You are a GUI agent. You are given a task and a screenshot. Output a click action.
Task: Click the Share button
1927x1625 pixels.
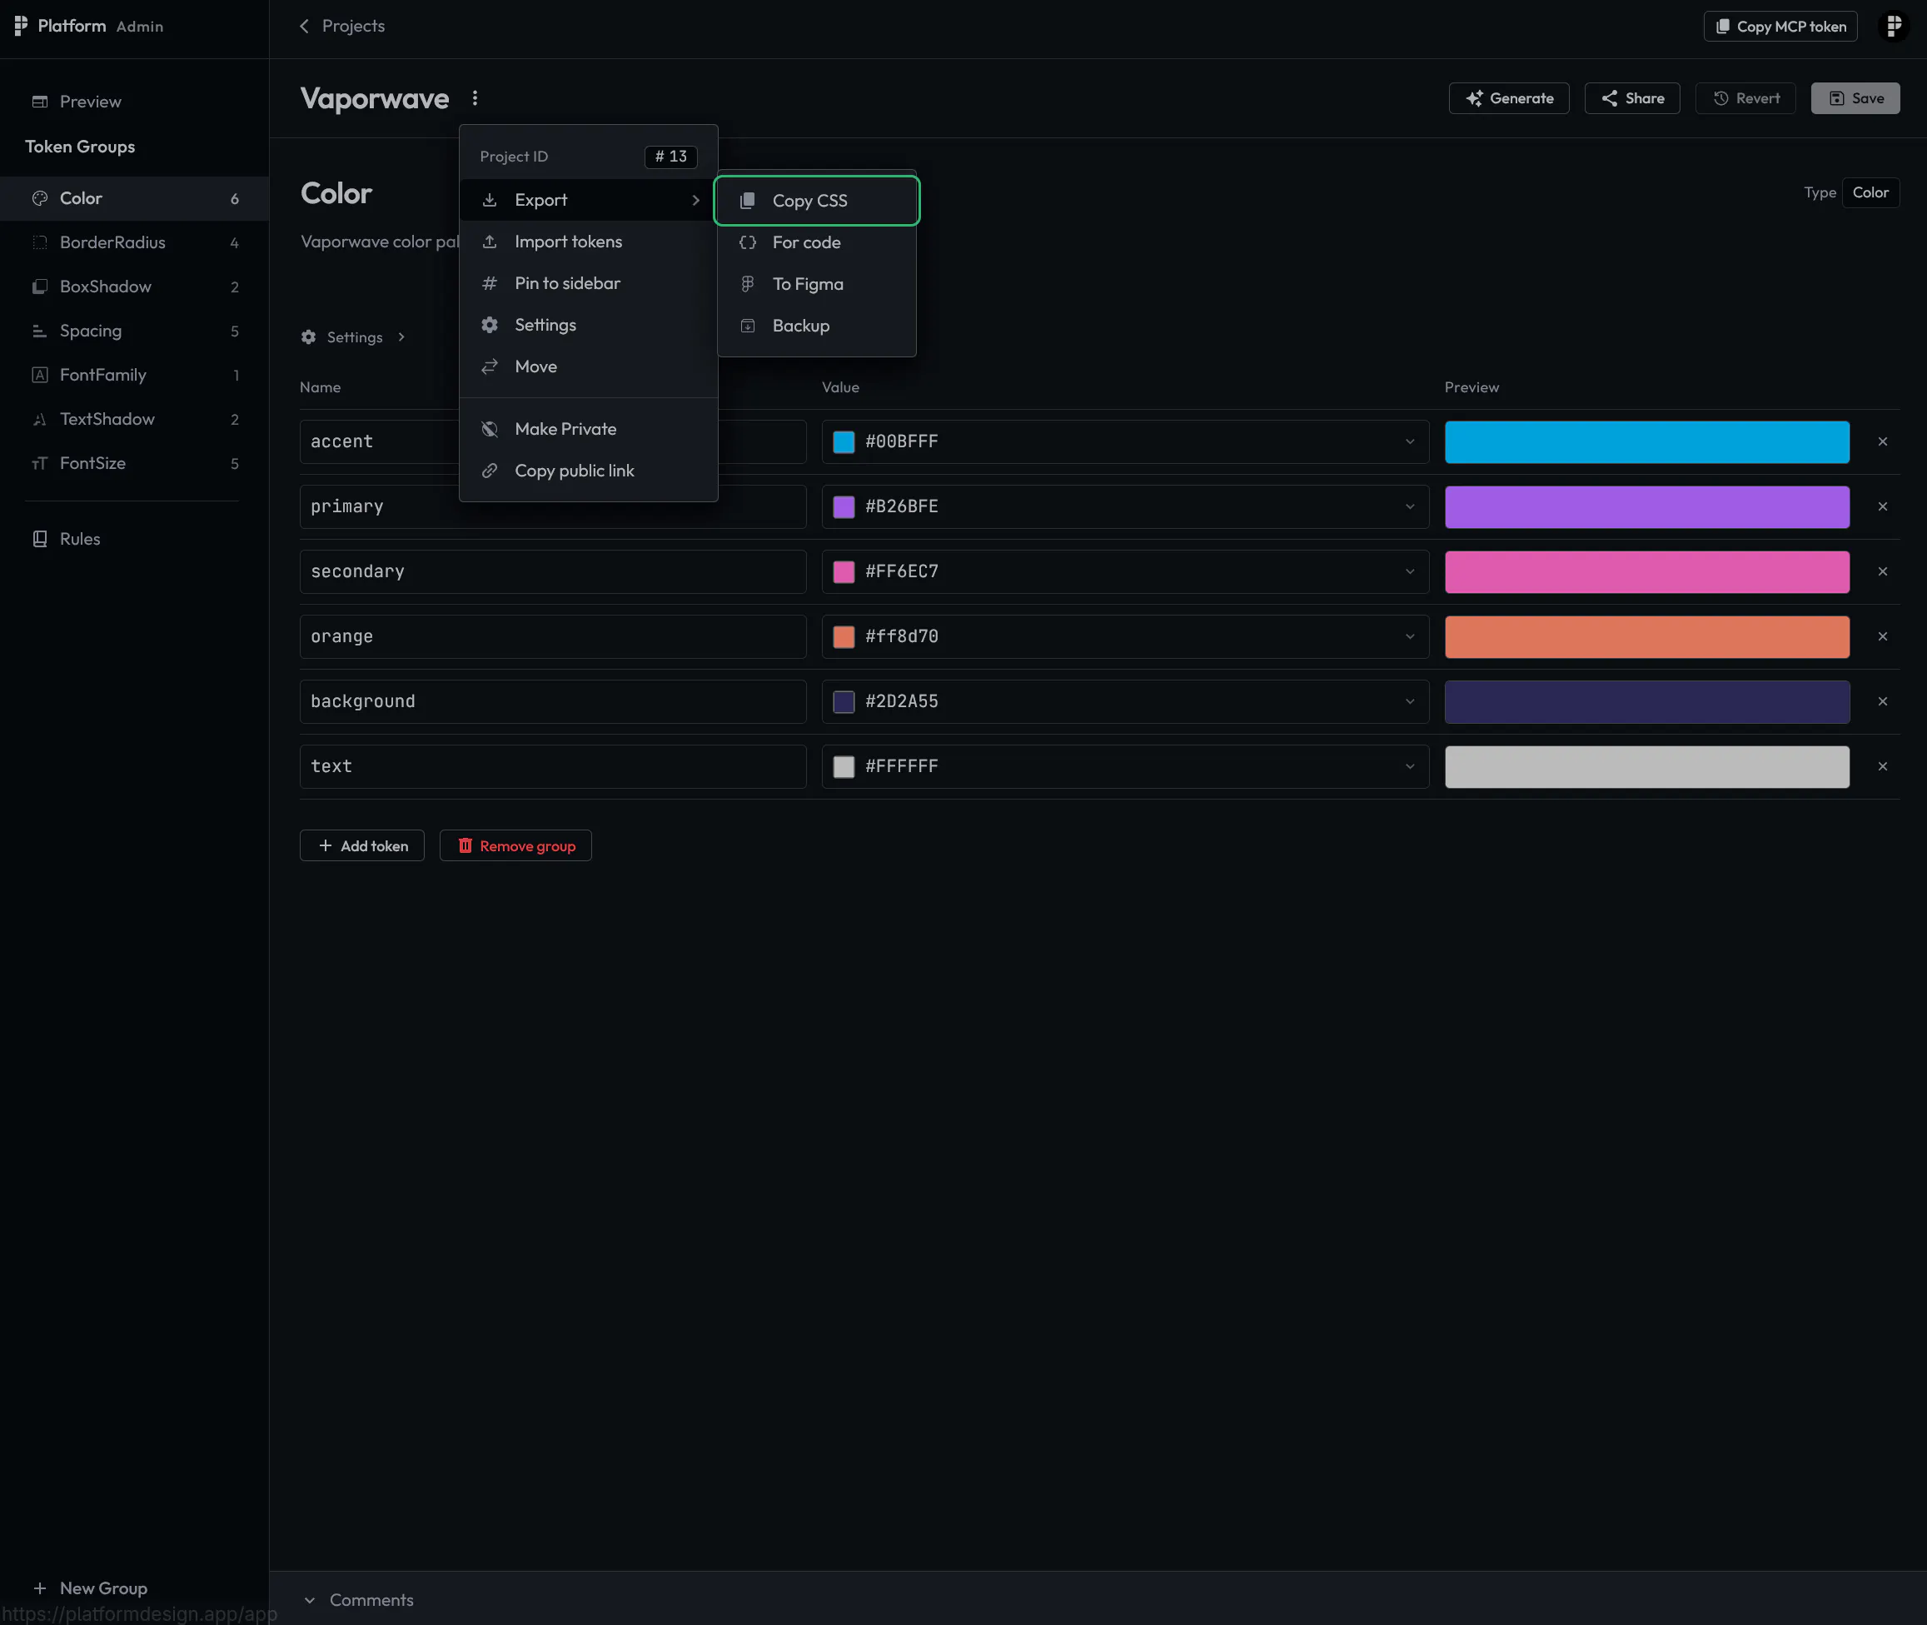pos(1631,98)
